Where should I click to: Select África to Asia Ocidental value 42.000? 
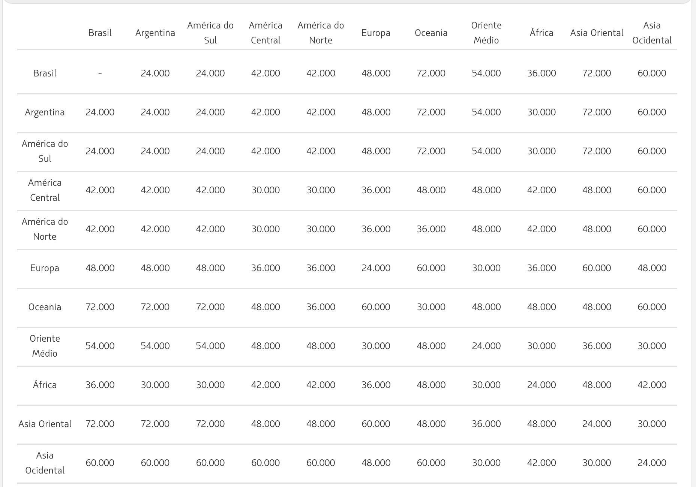652,385
